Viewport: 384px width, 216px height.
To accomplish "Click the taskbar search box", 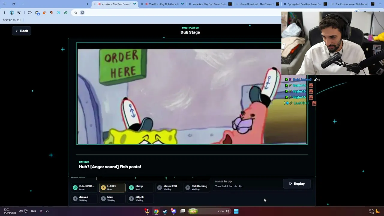I will point(209,211).
